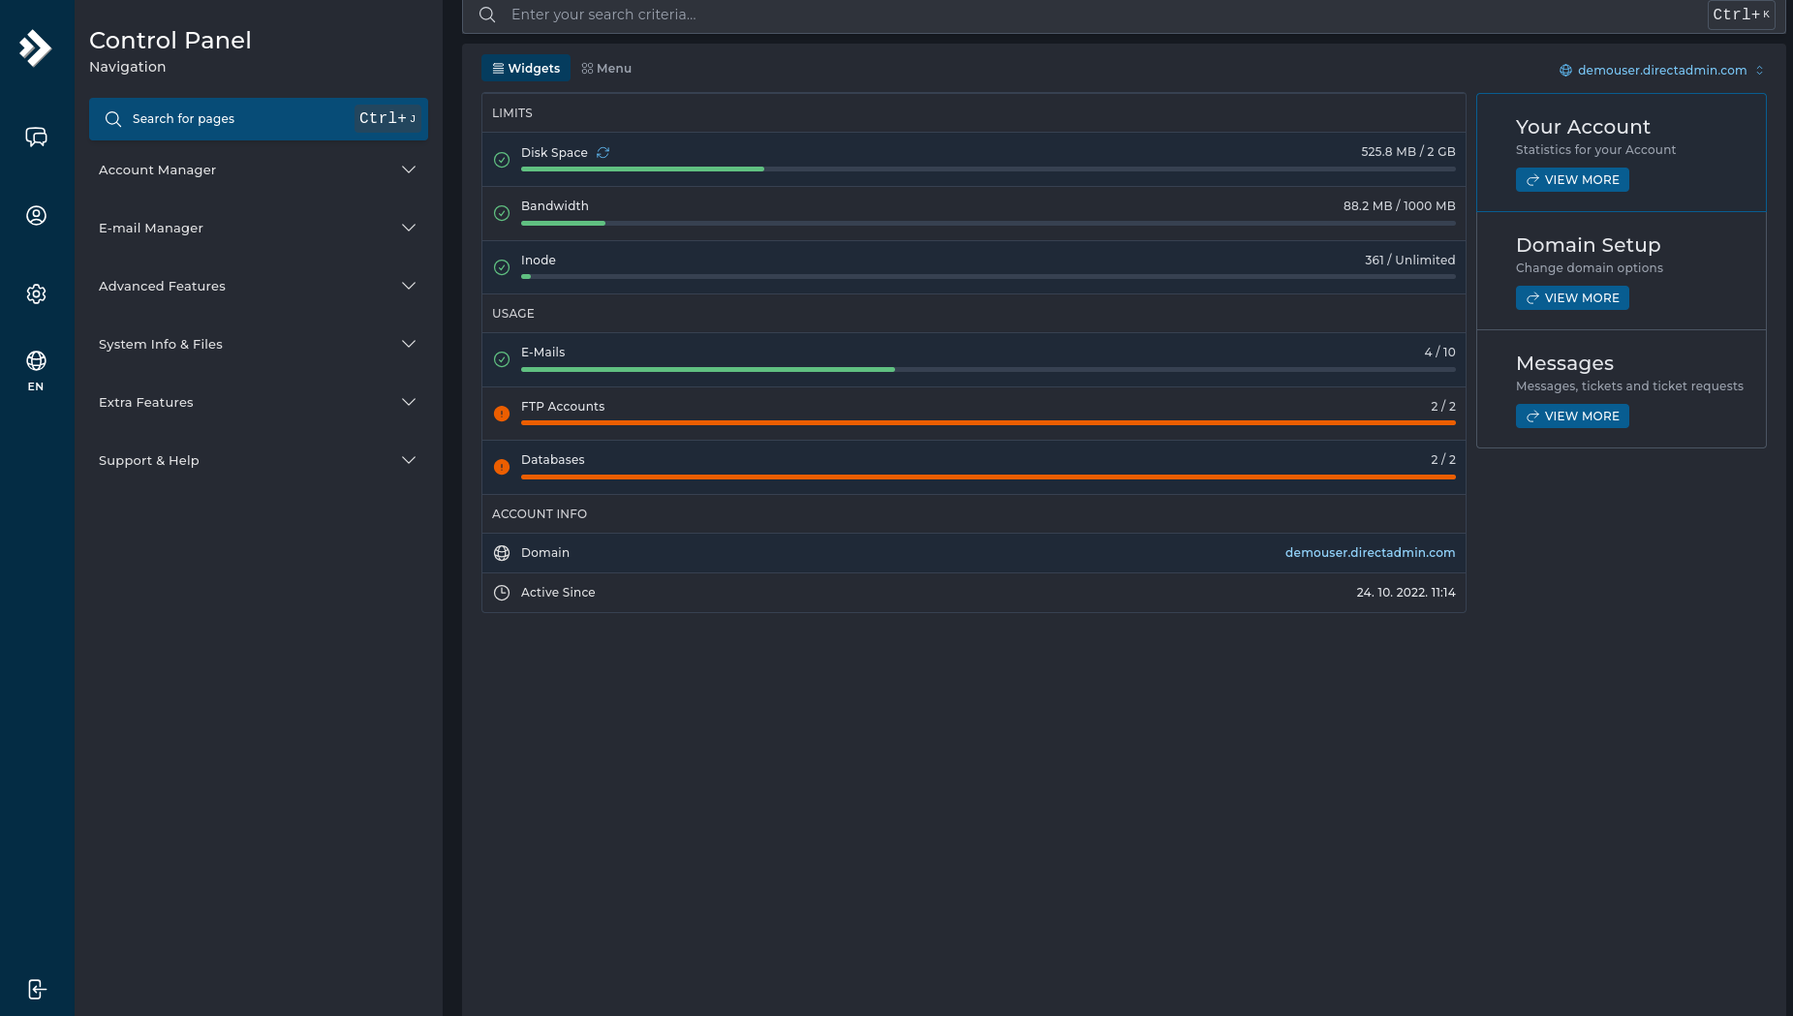The width and height of the screenshot is (1793, 1016).
Task: Click the Databases orange warning icon
Action: 502,467
